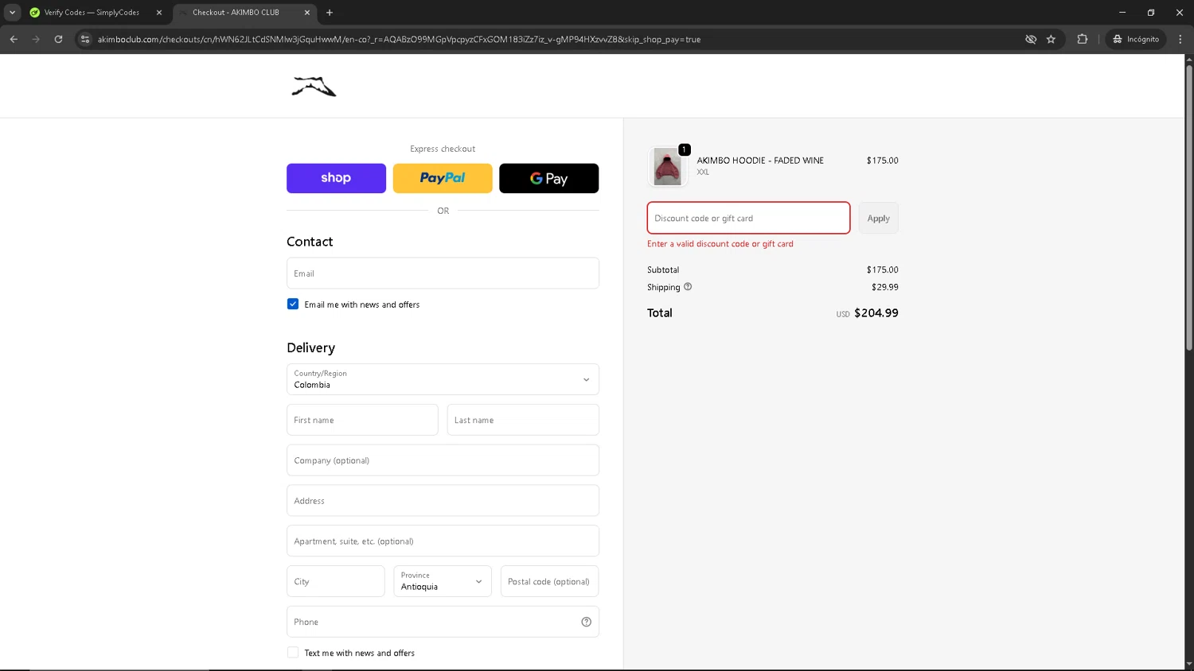Image resolution: width=1194 pixels, height=671 pixels.
Task: Switch to the Verify Codes — SimplyCodes tab
Action: 92,13
